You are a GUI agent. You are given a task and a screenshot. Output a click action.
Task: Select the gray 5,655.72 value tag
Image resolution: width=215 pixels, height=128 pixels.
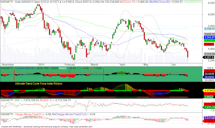click(x=209, y=34)
